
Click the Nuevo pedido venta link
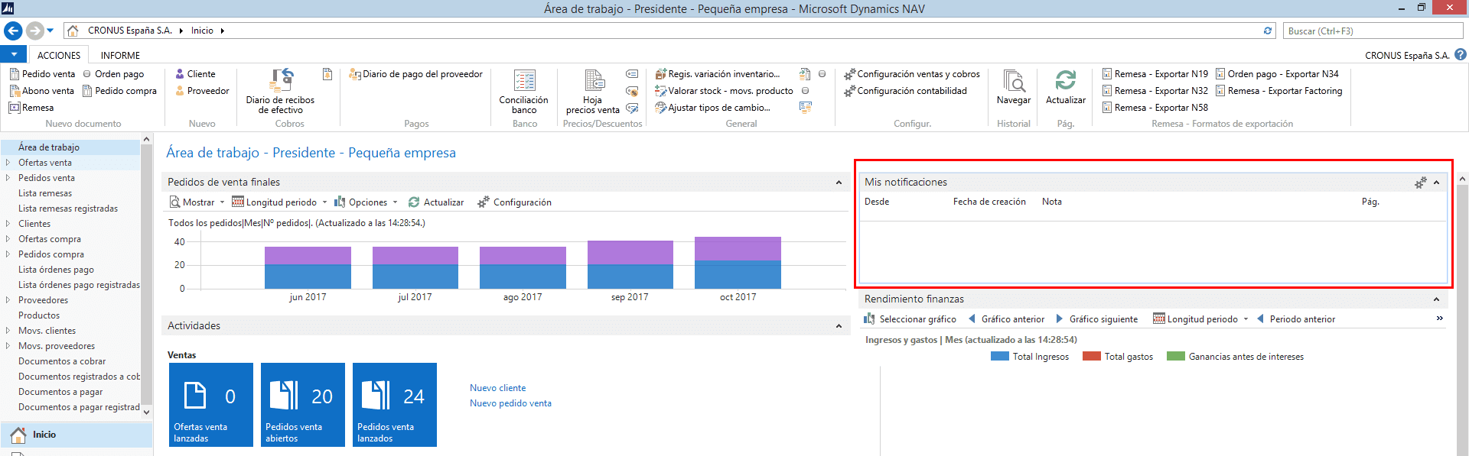pyautogui.click(x=510, y=403)
